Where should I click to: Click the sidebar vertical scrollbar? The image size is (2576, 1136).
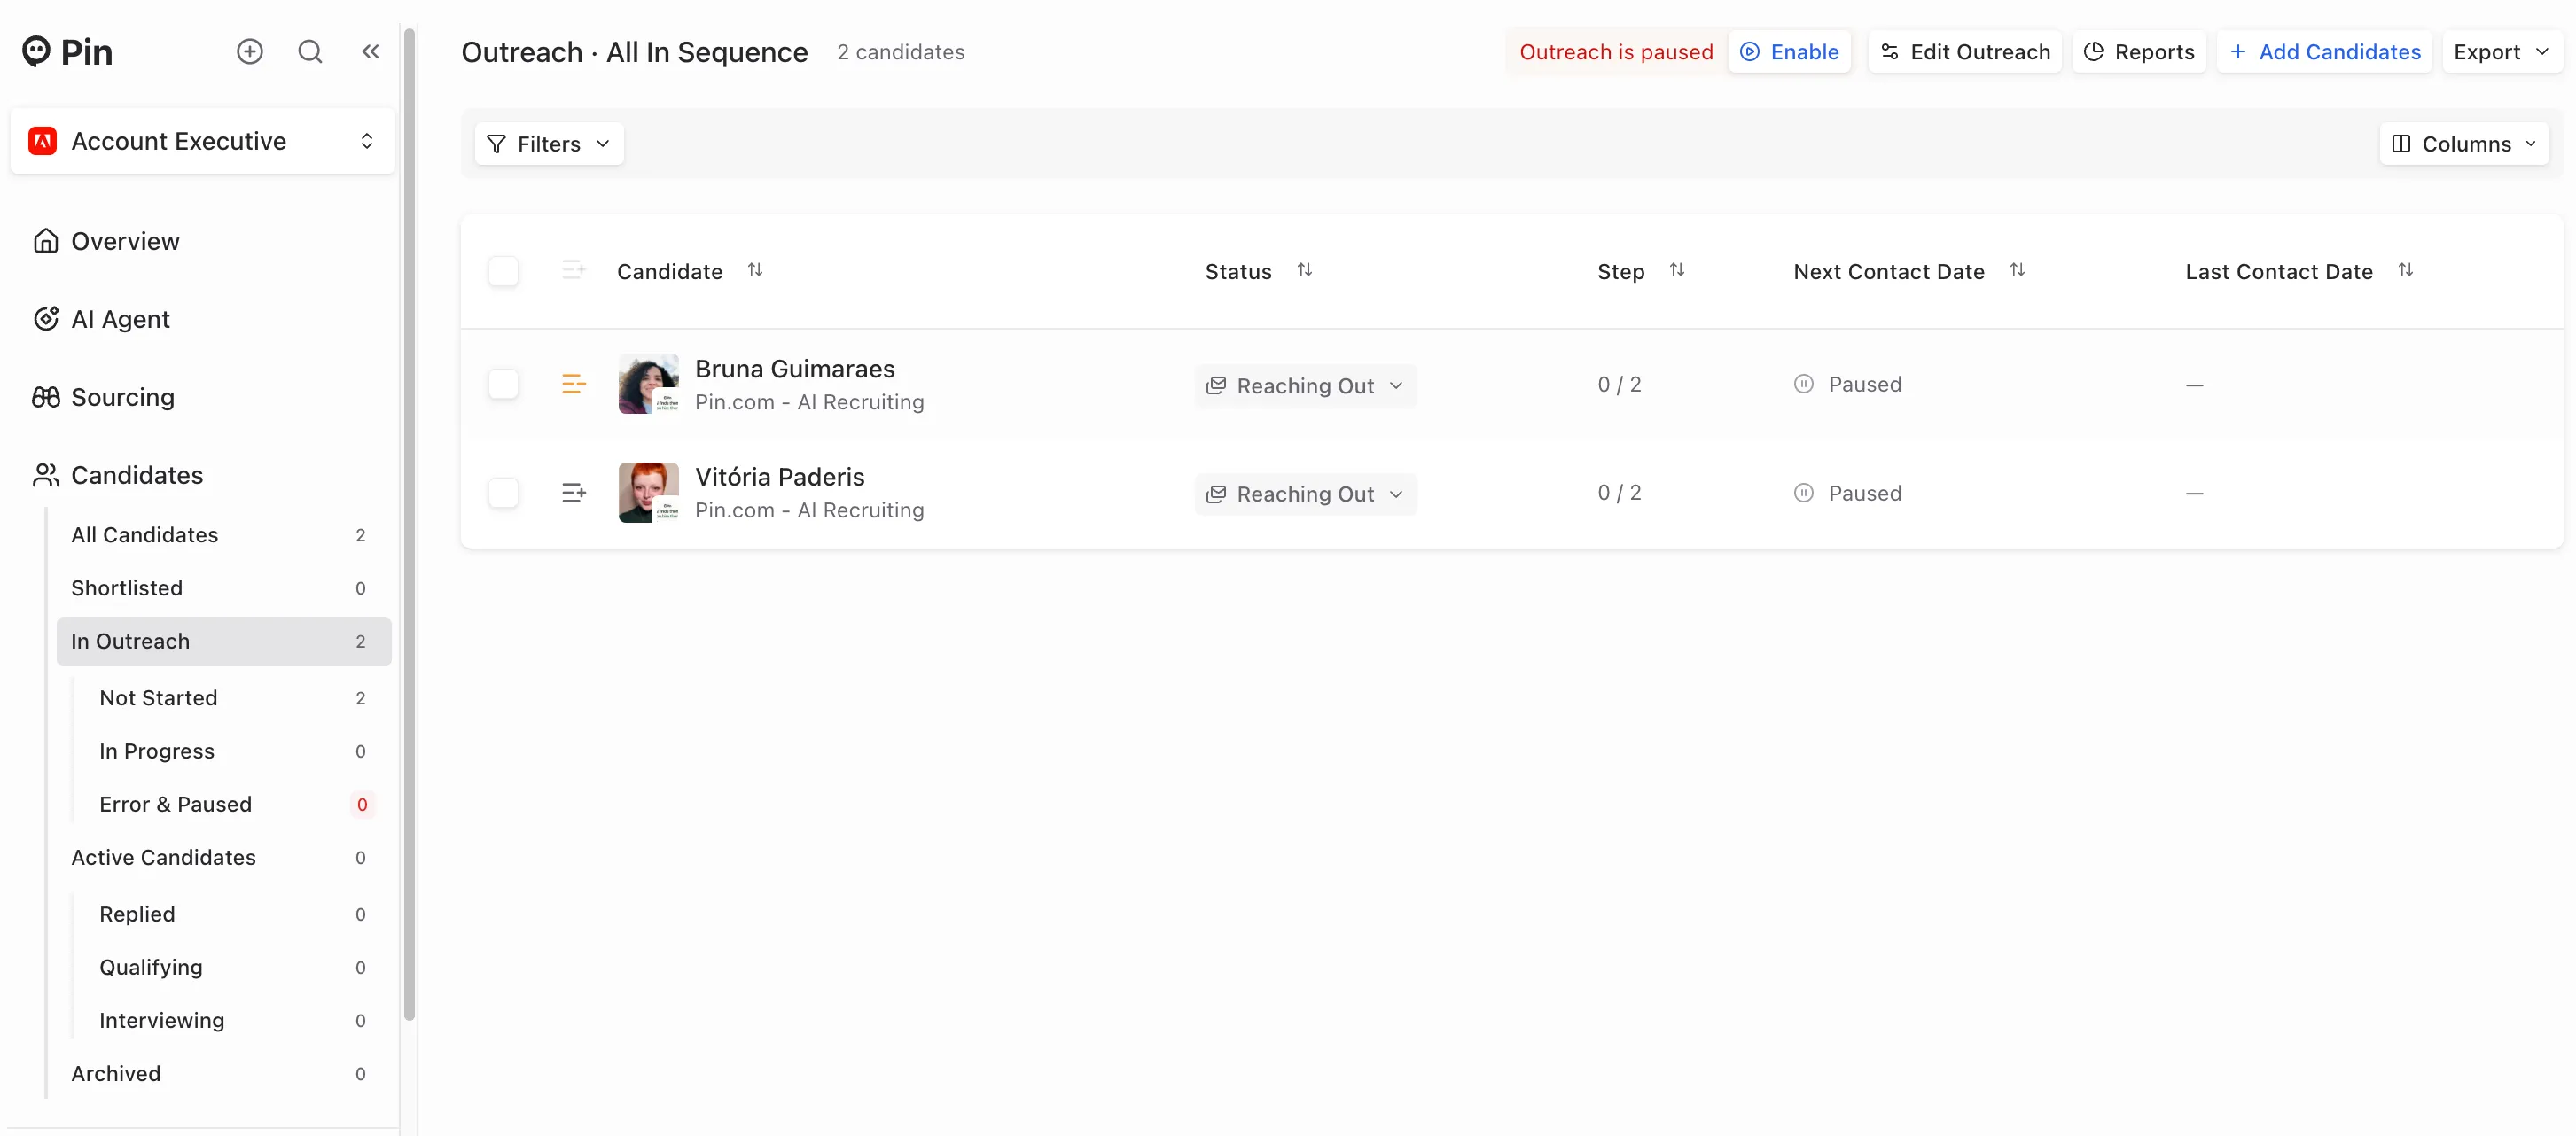[x=409, y=525]
